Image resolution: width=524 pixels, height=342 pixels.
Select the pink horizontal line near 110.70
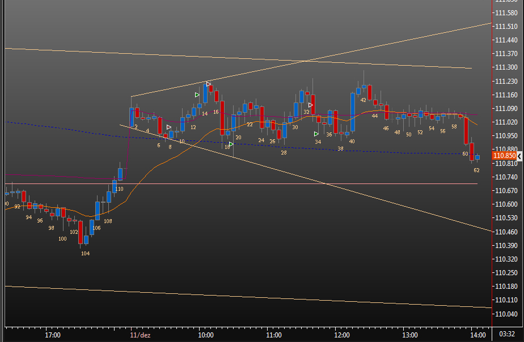241,184
